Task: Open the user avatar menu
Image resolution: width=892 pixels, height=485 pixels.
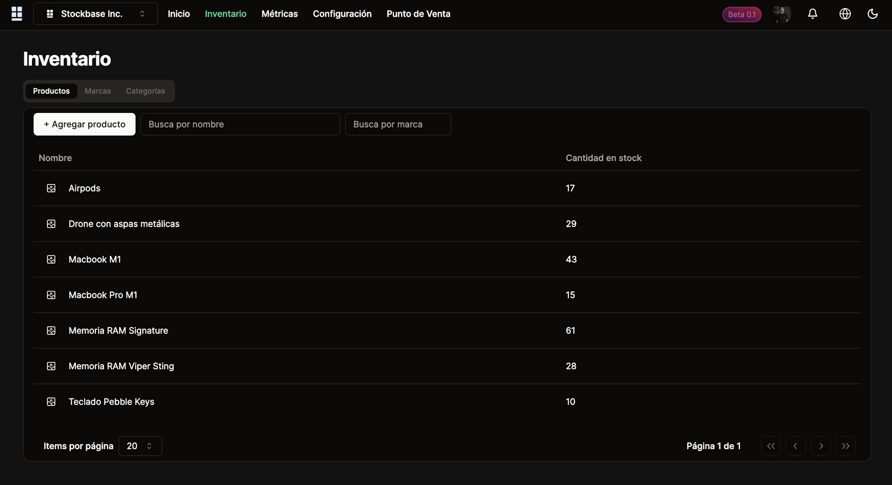Action: (781, 14)
